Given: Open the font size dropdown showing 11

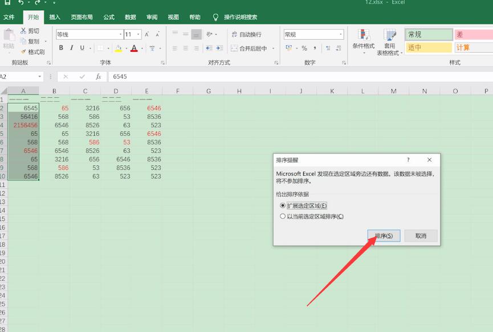Looking at the screenshot, I should [x=138, y=35].
